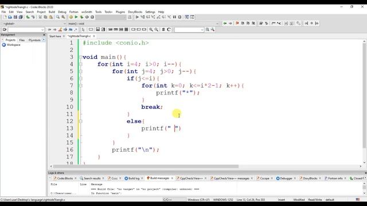Switch to the Files management tab
Image resolution: width=367 pixels, height=206 pixels.
[22, 40]
